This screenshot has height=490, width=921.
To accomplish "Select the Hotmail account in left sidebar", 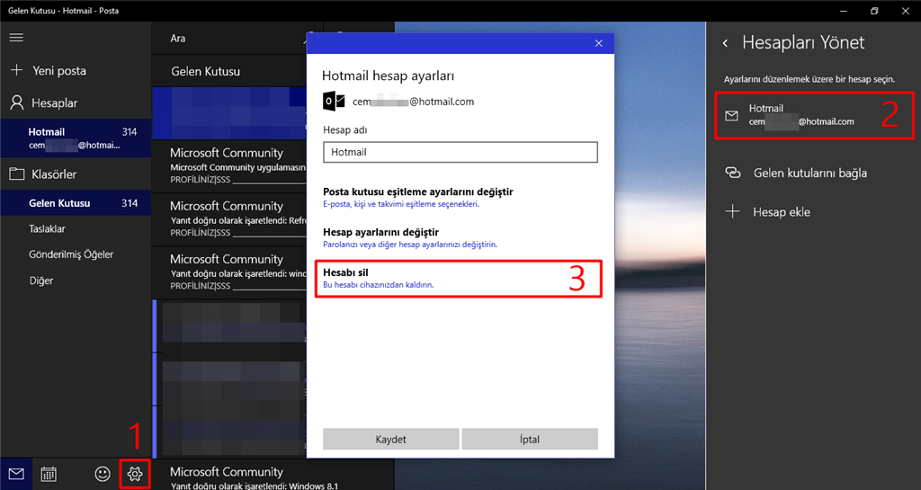I will 76,138.
